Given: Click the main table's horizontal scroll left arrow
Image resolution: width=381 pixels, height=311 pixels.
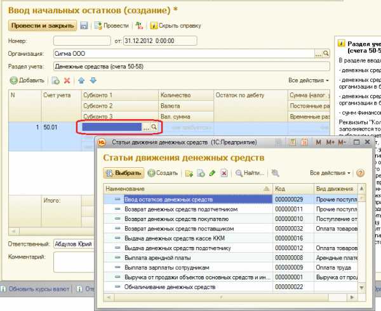Looking at the screenshot, I should 14,231.
